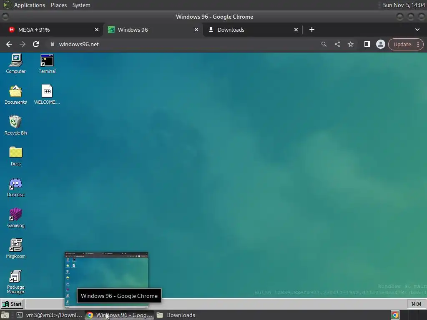
Task: Open a new Chrome tab
Action: click(312, 30)
